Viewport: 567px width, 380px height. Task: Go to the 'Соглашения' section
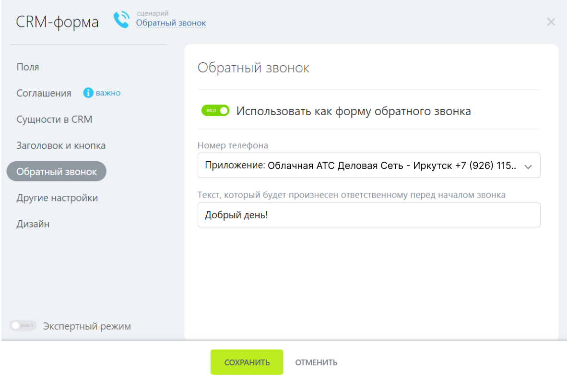(44, 93)
